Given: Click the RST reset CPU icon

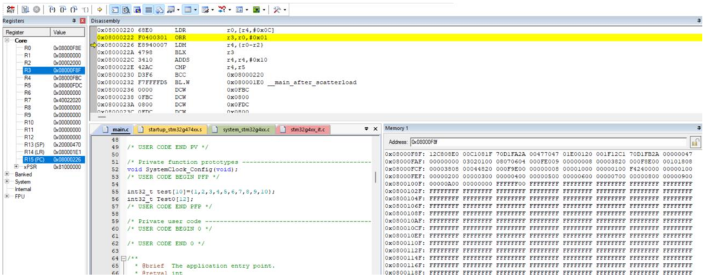Looking at the screenshot, I should click(11, 9).
